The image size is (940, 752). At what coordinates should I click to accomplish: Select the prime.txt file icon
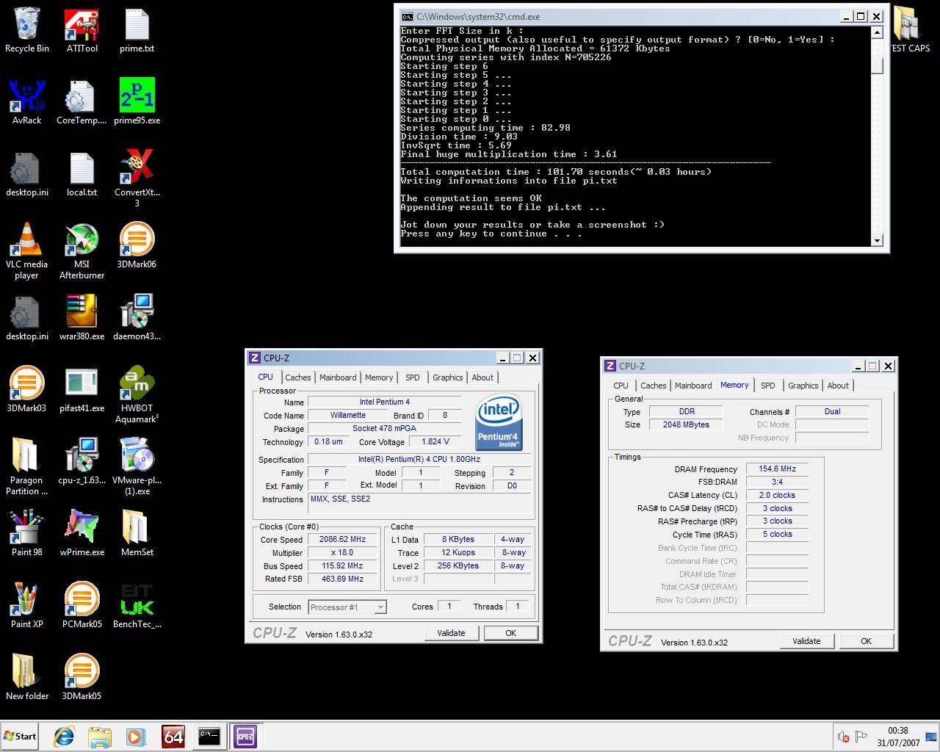[x=137, y=30]
